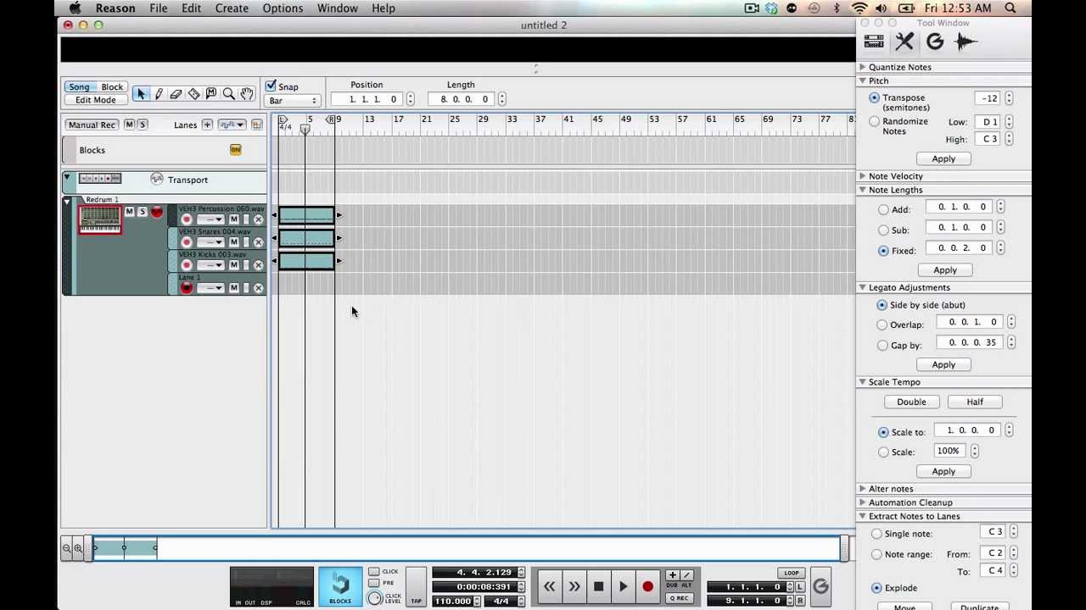Screen dimensions: 1086x610
Task: Toggle the Snap checkbox
Action: coord(271,86)
